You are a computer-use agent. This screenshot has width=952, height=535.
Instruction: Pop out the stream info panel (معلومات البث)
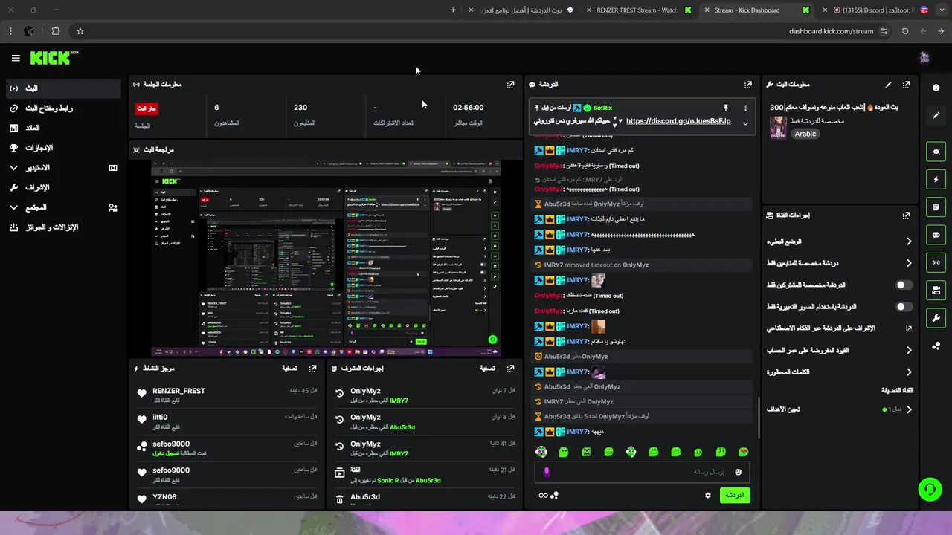(906, 85)
